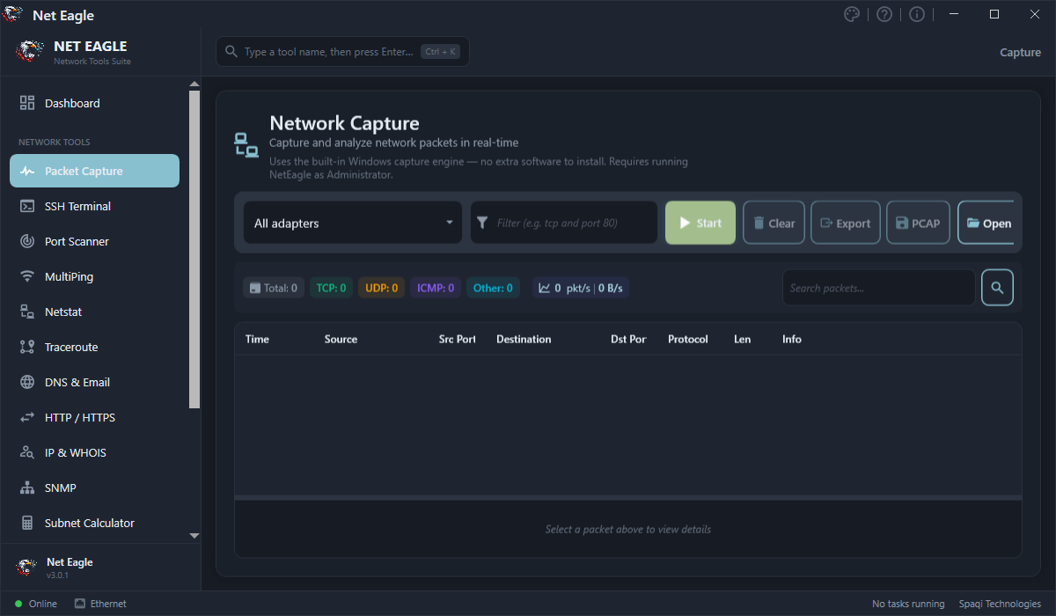Sort by Source column header

pos(341,339)
